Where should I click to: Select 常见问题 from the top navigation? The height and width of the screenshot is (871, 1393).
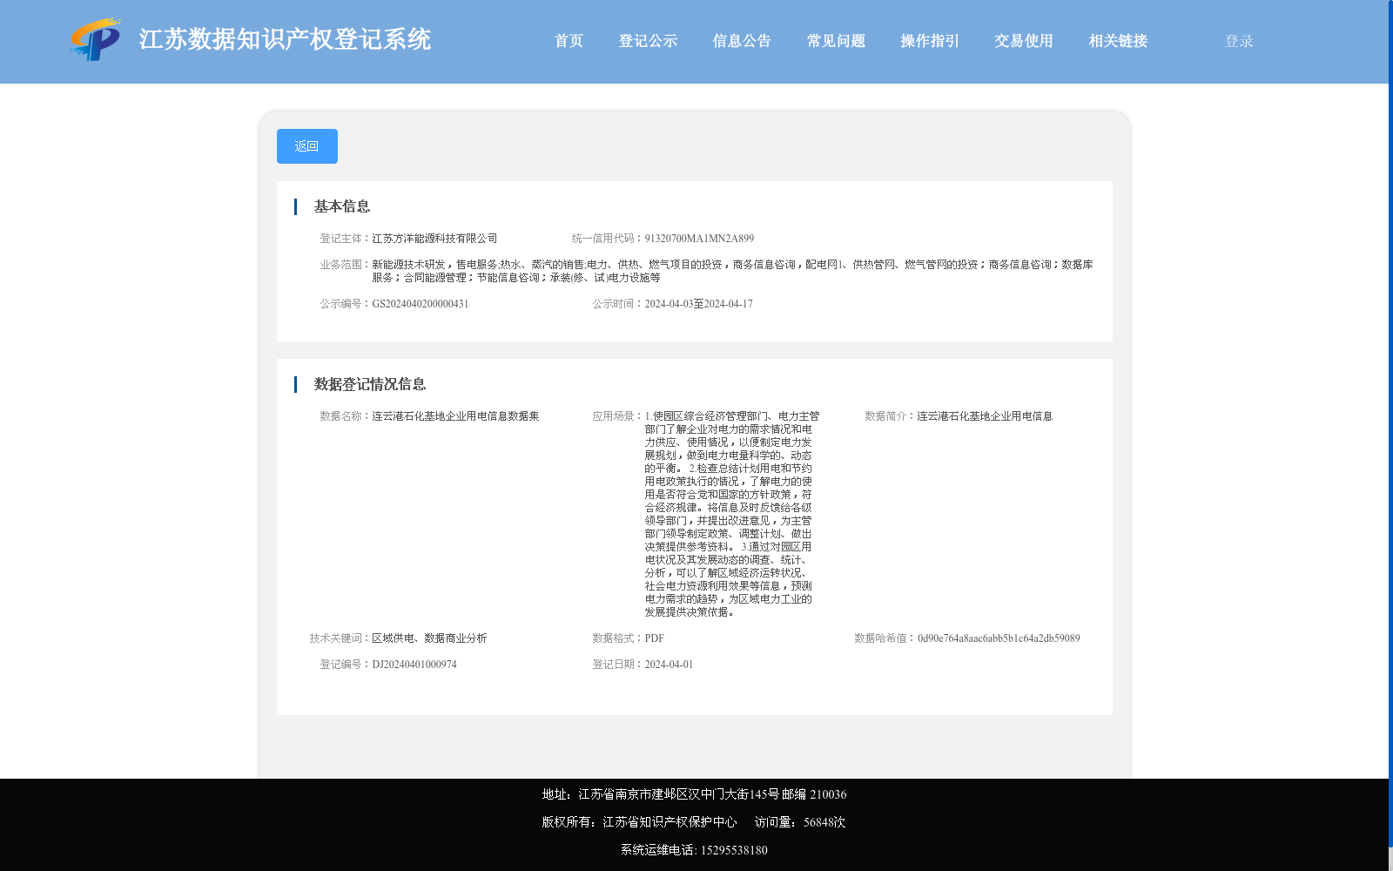tap(836, 41)
